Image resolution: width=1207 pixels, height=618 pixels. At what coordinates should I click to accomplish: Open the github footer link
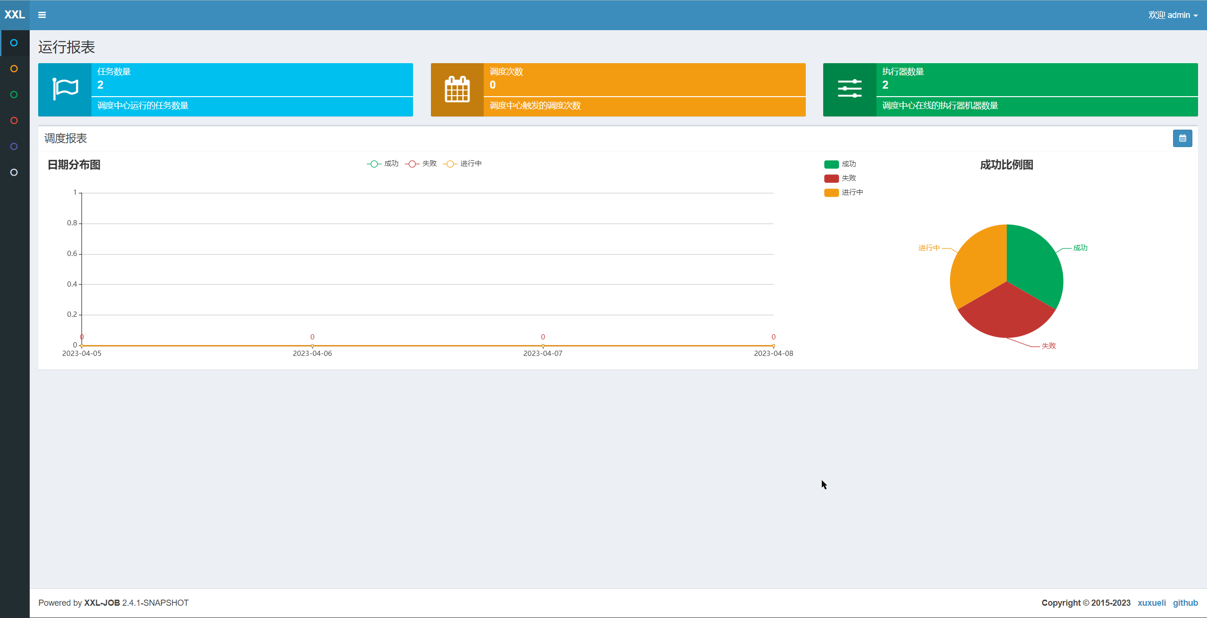[x=1185, y=603]
